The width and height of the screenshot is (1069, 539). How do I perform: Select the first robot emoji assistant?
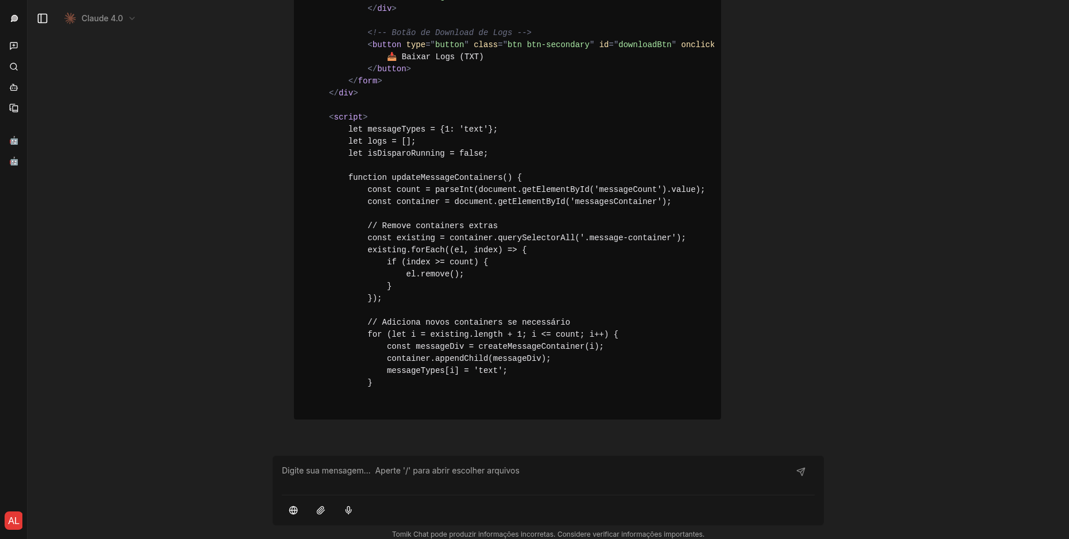[14, 141]
